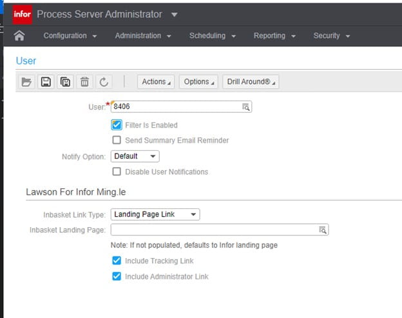Click the Infor logo

pos(23,14)
